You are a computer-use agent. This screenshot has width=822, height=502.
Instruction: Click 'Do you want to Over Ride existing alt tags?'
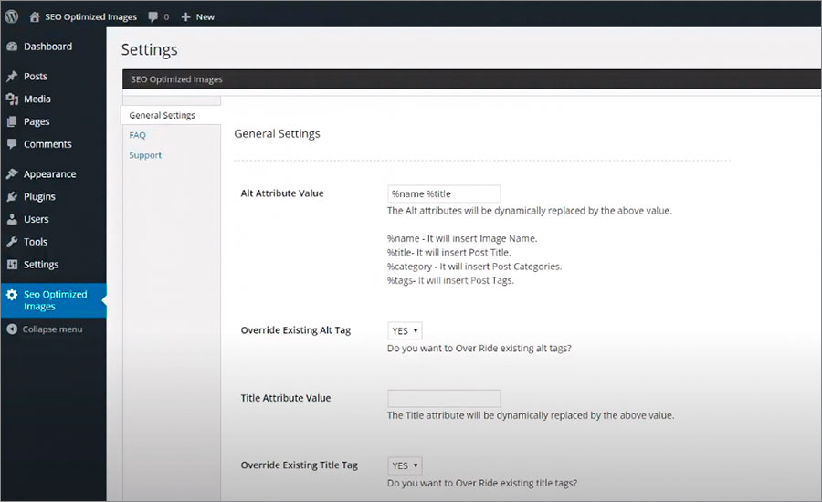(x=479, y=348)
